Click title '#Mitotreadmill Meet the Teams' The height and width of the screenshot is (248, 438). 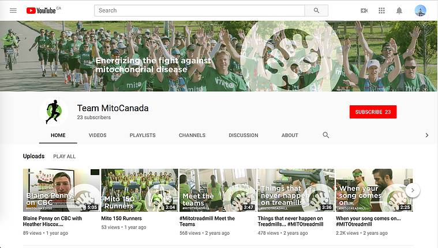point(207,222)
